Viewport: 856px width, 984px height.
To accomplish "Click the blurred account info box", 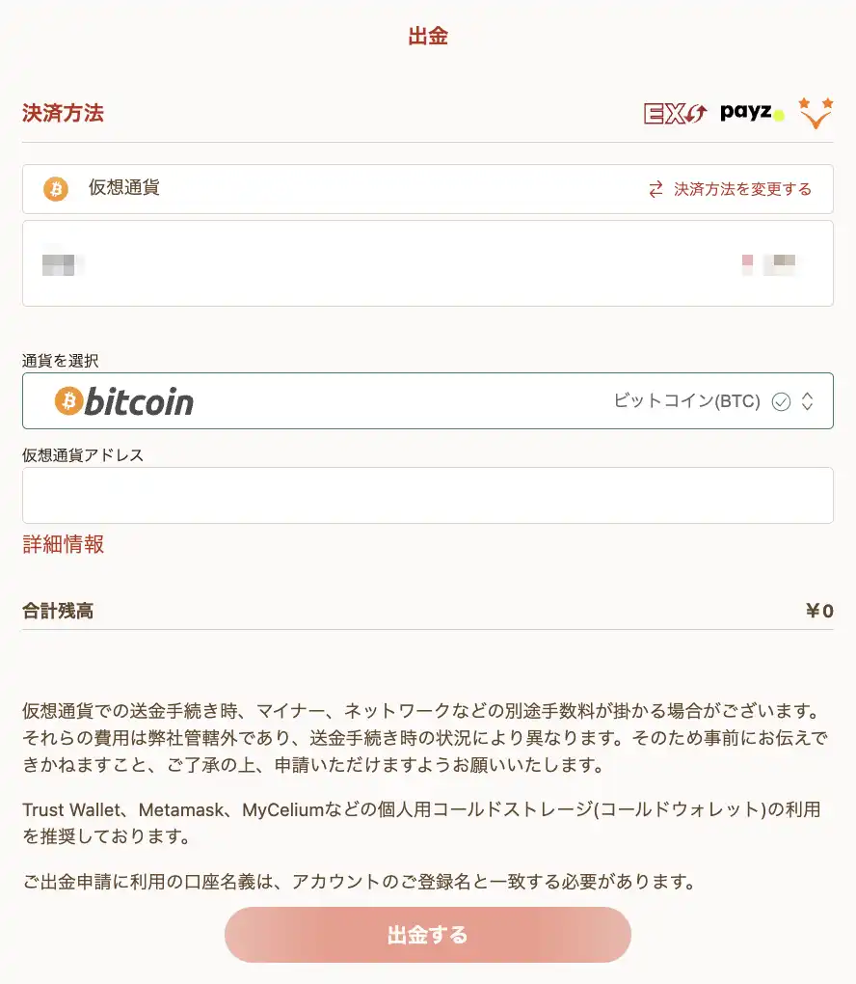I will coord(428,263).
